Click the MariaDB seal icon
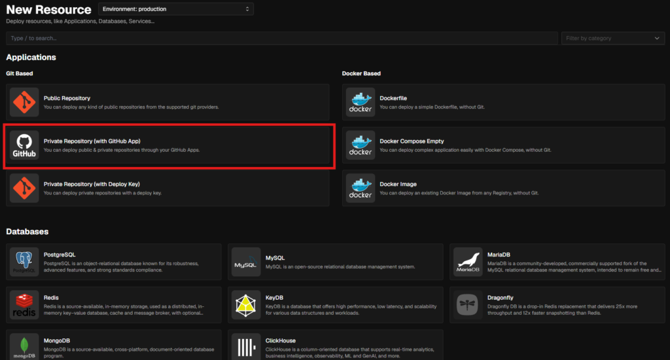670x360 pixels. (467, 262)
